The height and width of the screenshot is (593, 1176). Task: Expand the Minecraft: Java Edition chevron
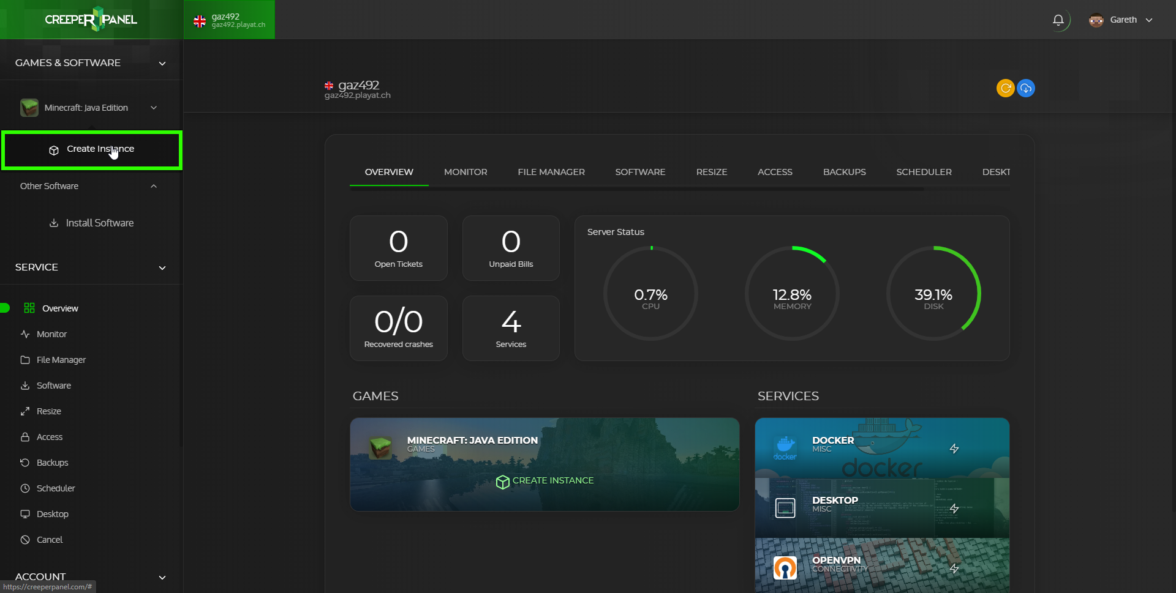pyautogui.click(x=154, y=108)
